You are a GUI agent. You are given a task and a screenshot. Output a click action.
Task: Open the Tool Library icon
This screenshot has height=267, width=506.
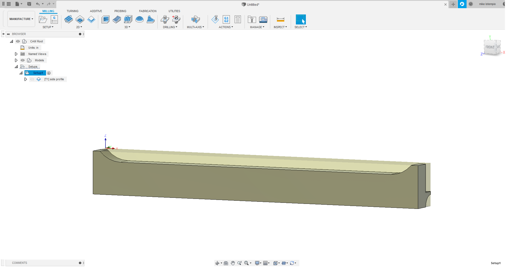click(252, 19)
